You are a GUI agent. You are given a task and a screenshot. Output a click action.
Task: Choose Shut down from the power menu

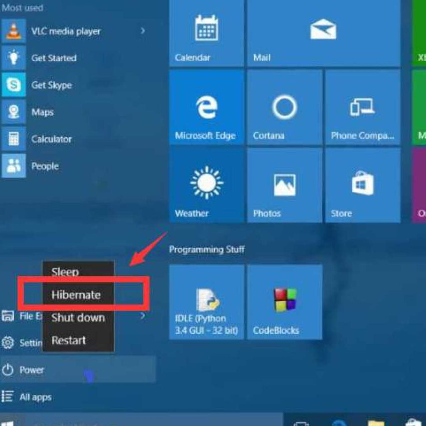click(78, 317)
